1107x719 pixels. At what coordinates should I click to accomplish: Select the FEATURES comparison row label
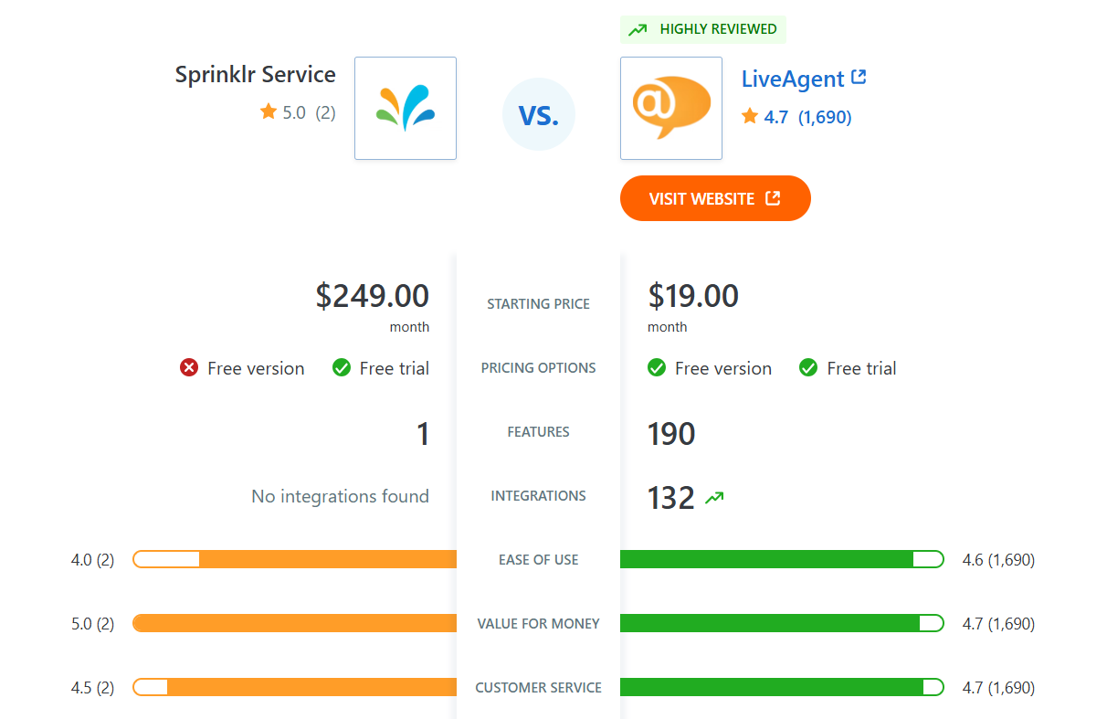pos(538,431)
